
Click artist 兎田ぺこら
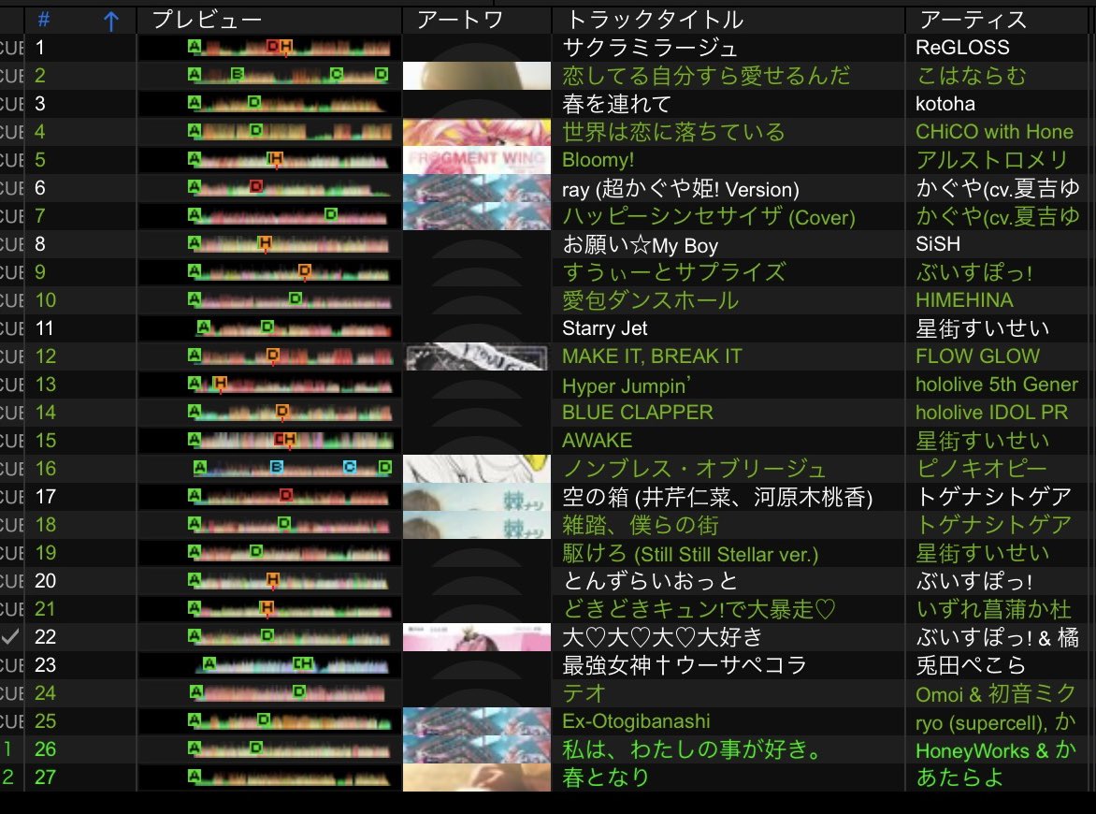click(x=970, y=665)
